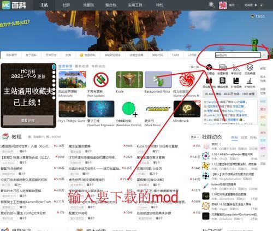
Task: Open Fry's Things: Guns thumbnail
Action: tap(72, 109)
